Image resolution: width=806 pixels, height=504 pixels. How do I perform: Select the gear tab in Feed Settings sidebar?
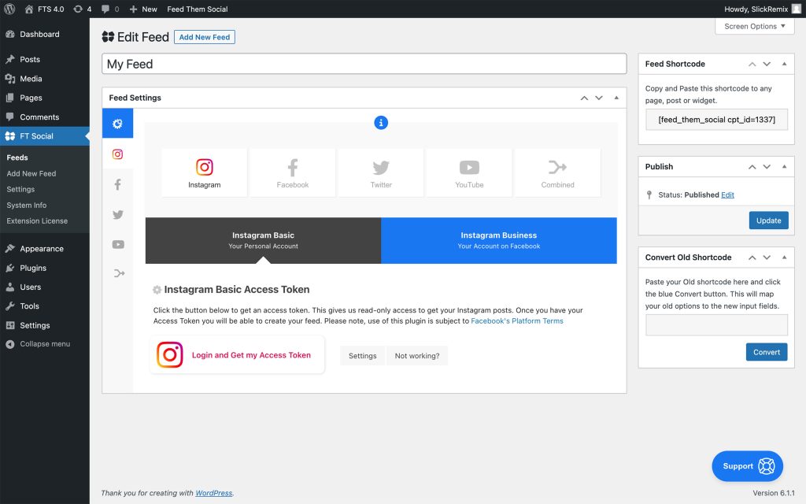click(x=118, y=124)
